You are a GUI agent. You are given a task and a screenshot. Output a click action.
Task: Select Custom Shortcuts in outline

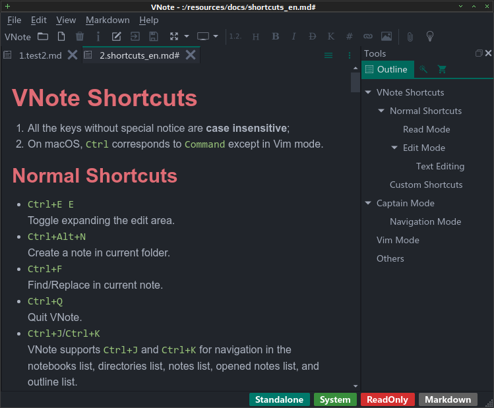pyautogui.click(x=426, y=185)
